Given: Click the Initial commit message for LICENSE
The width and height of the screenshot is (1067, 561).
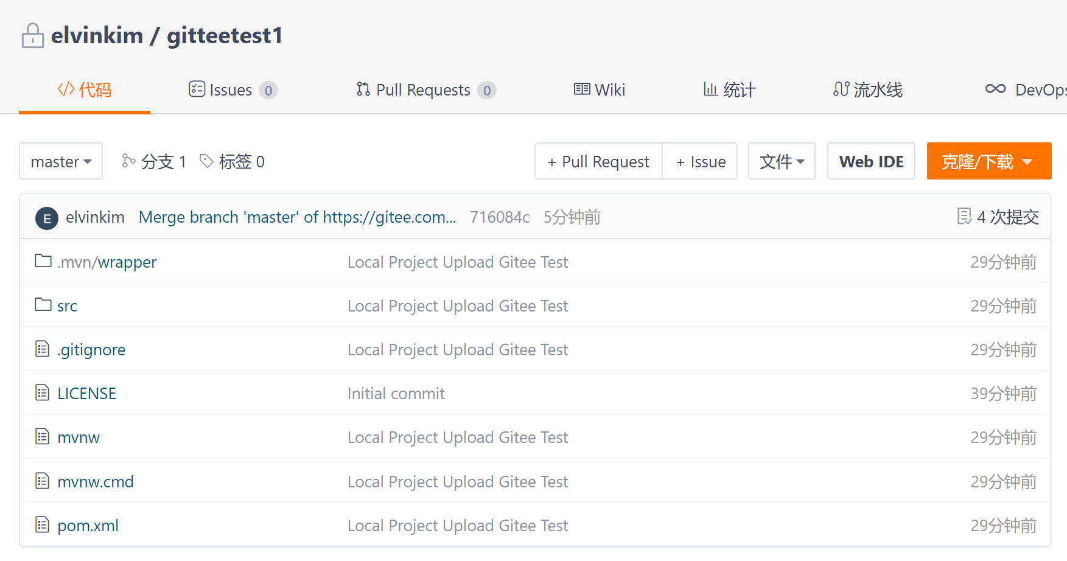Looking at the screenshot, I should click(x=396, y=394).
